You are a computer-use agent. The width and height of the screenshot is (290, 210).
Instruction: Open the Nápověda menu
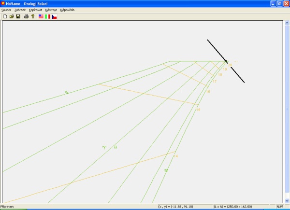[68, 10]
